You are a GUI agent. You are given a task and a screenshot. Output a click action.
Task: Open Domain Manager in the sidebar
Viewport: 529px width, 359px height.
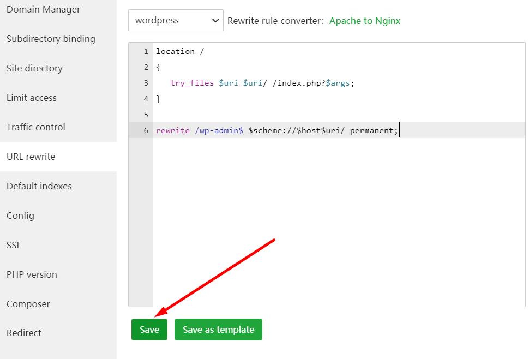43,9
